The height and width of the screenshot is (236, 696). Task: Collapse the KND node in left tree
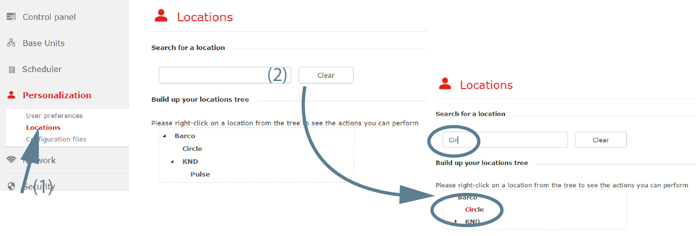tap(172, 162)
